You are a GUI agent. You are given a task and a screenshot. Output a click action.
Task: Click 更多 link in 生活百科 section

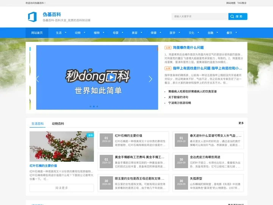(241, 123)
